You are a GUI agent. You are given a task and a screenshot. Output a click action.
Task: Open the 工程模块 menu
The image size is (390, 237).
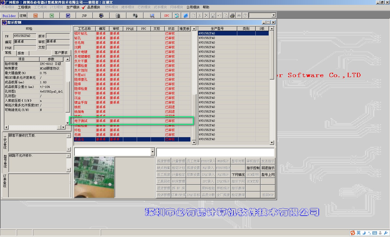[24, 7]
